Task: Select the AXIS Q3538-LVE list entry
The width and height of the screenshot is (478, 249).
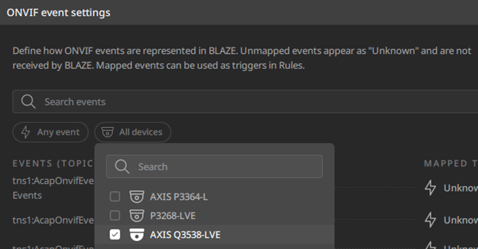Action: click(x=214, y=235)
